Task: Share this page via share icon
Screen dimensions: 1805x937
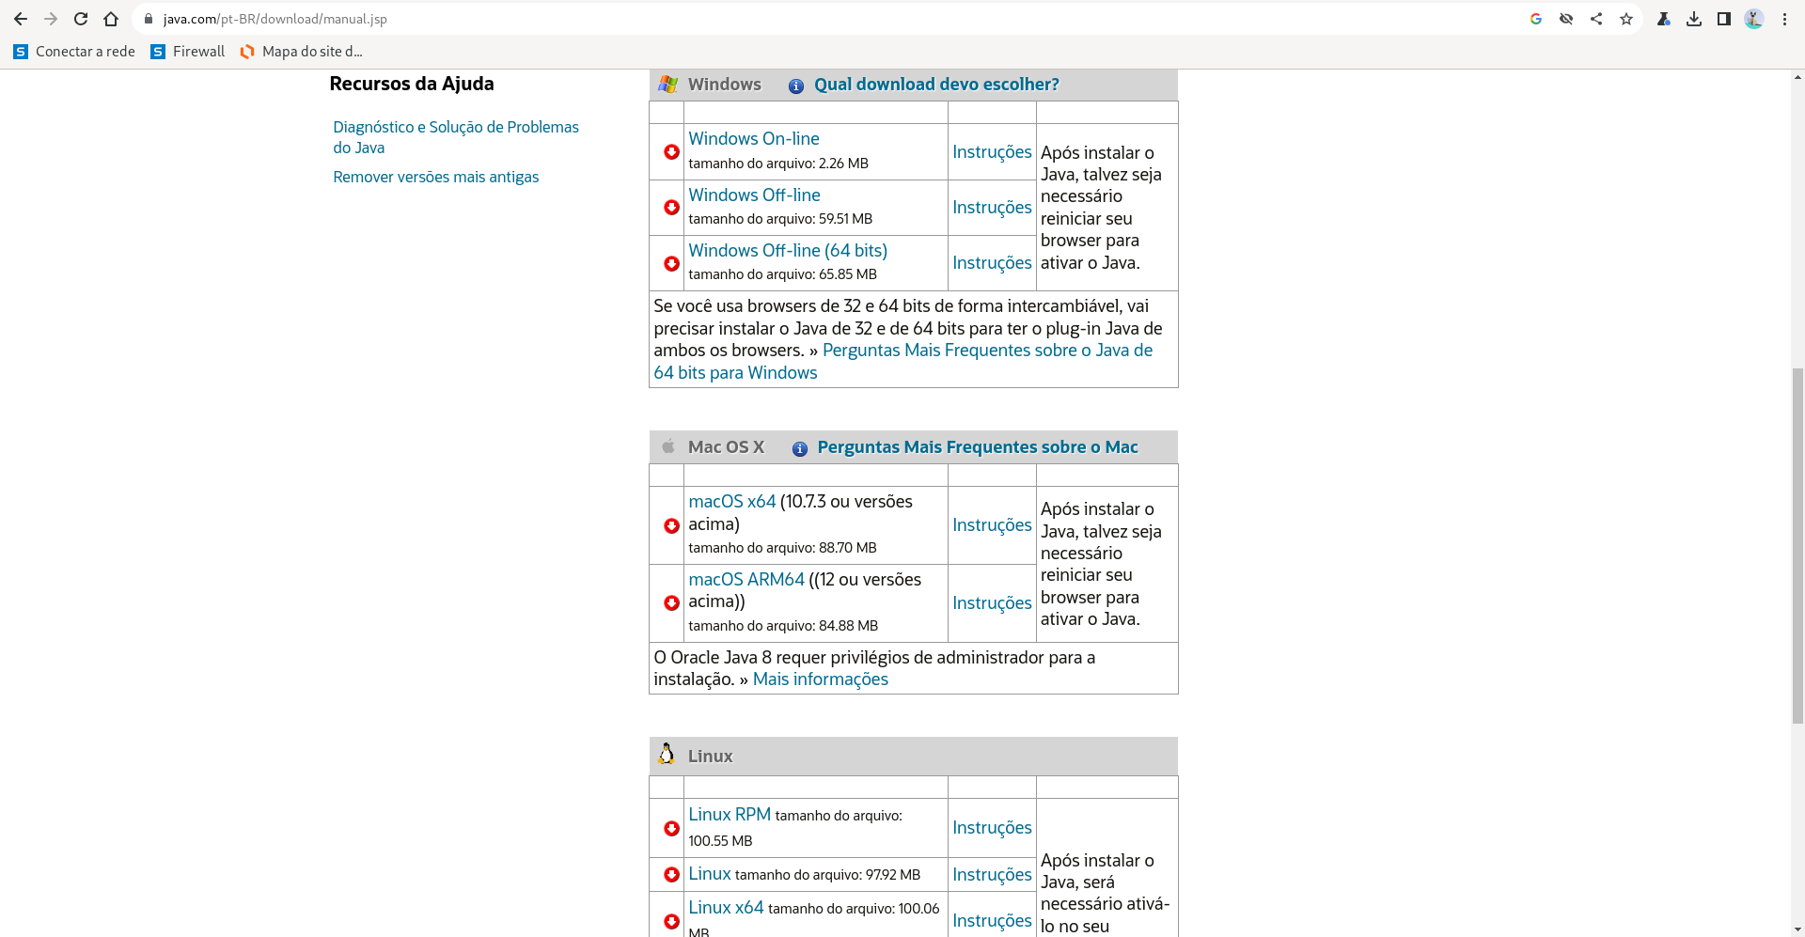Action: (1596, 19)
